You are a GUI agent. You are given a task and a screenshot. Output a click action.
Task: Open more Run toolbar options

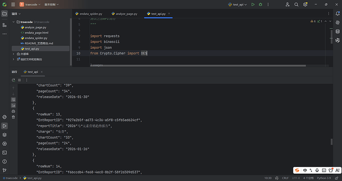point(27,80)
